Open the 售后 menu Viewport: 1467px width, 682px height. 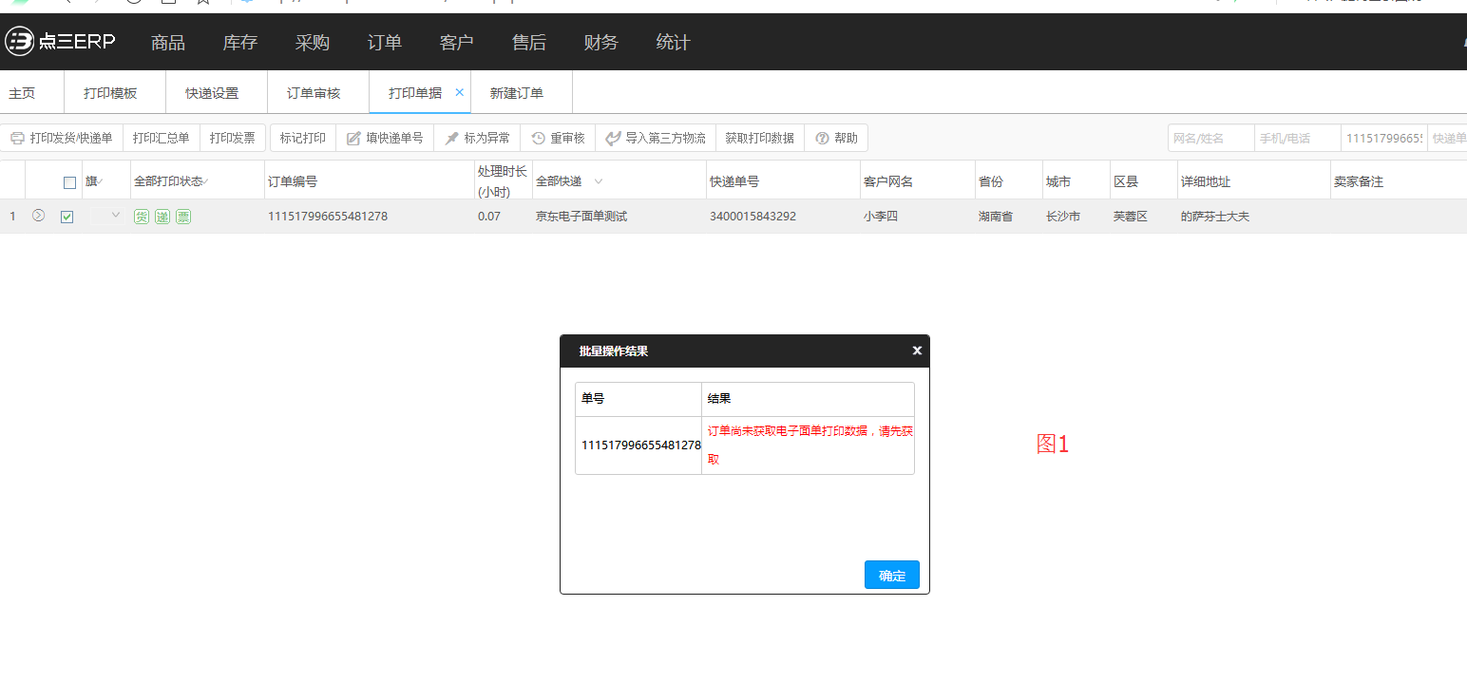[529, 43]
